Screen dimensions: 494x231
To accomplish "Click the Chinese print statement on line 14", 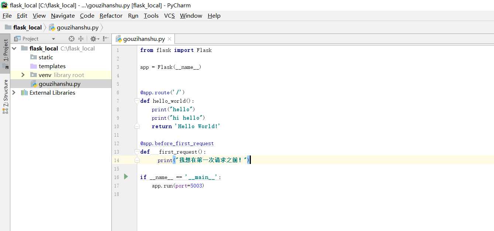I will click(x=204, y=160).
